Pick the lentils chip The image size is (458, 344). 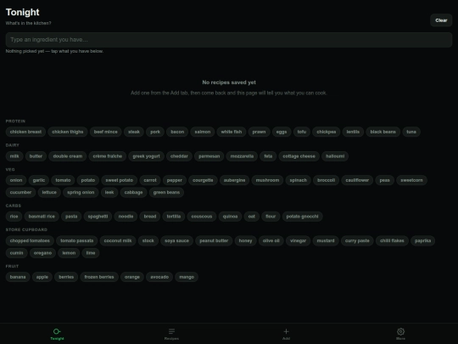pyautogui.click(x=353, y=132)
